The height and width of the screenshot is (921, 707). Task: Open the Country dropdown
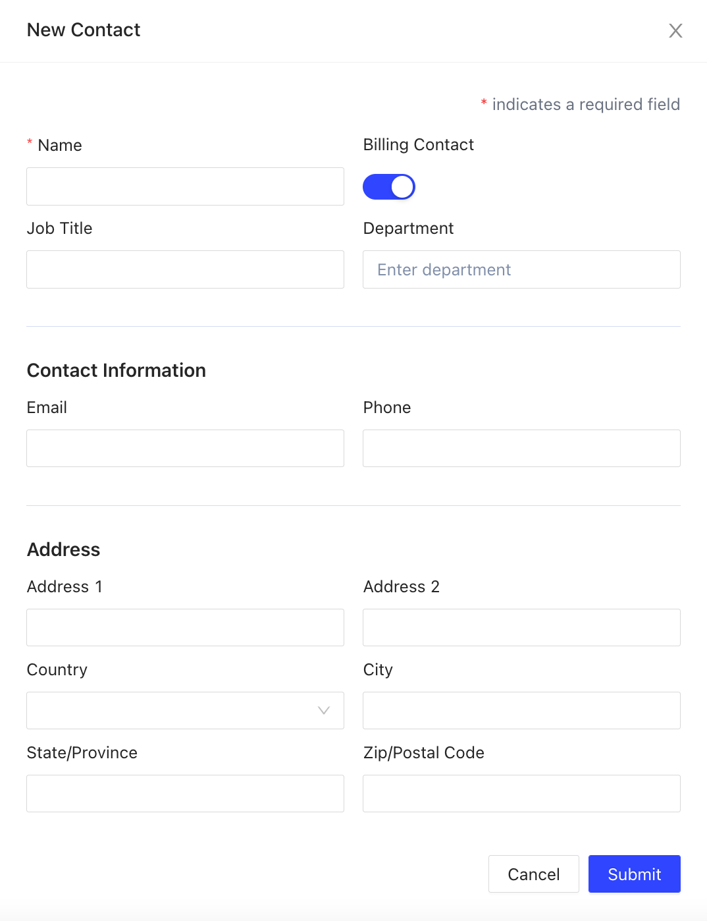(185, 710)
